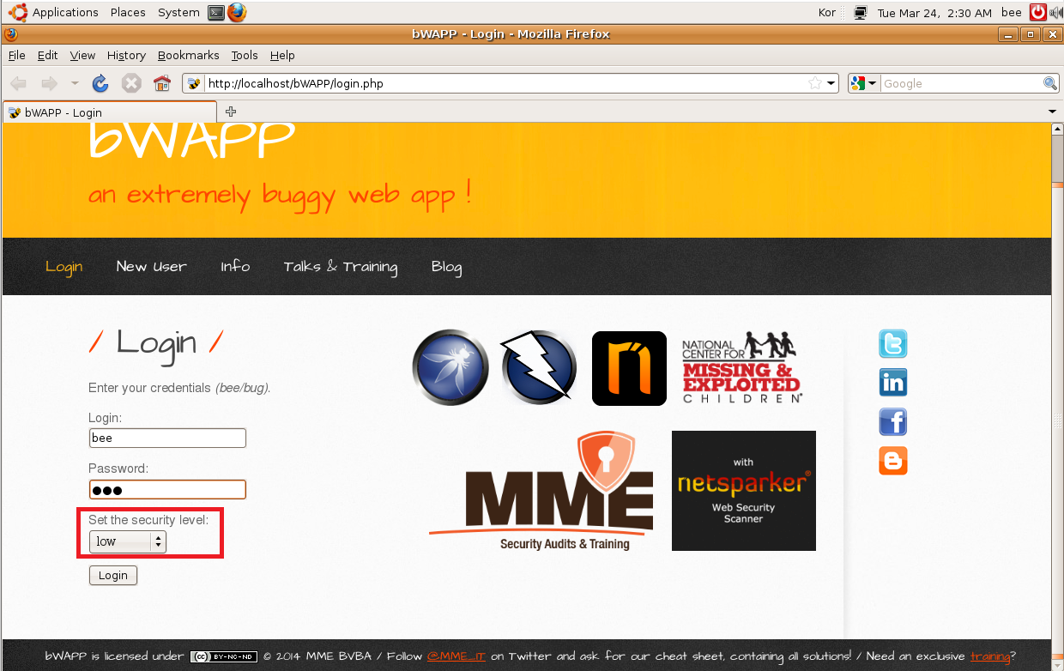Open the Bookmarks menu
Screen dimensions: 1064x671
188,55
